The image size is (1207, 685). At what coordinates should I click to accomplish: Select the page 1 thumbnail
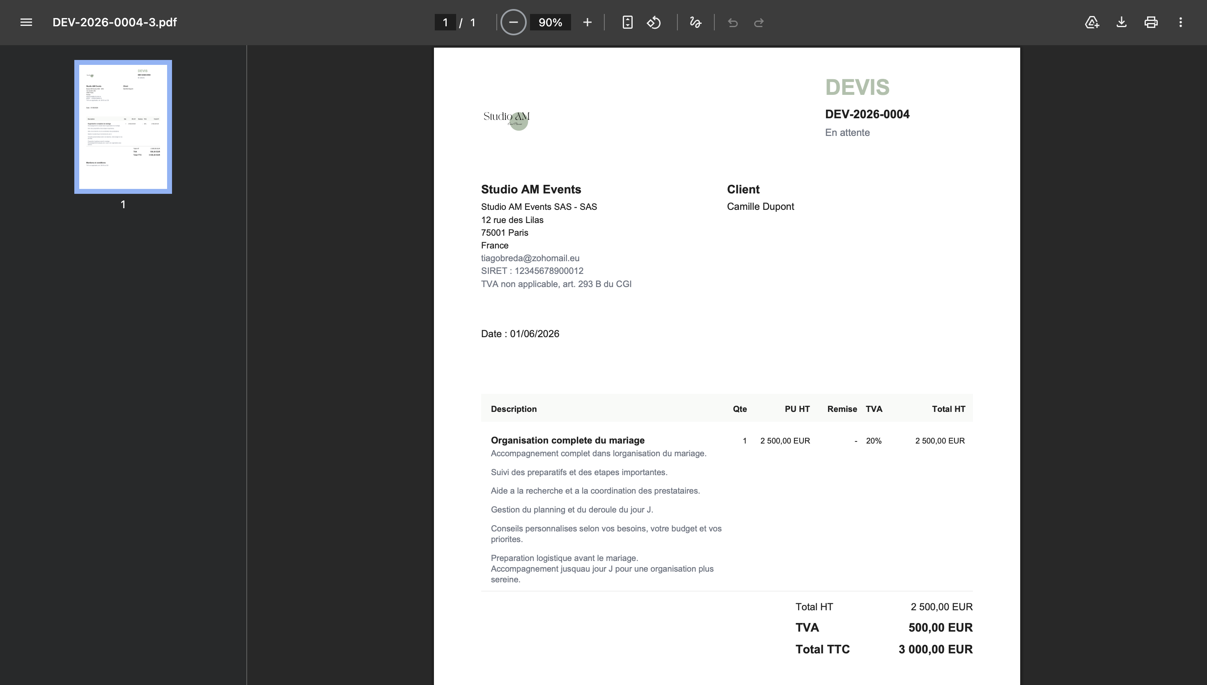(123, 126)
